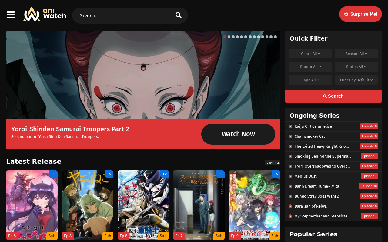
Task: Open Yoroi-Shinden Samurai Troopers Part 2 title
Action: click(70, 129)
